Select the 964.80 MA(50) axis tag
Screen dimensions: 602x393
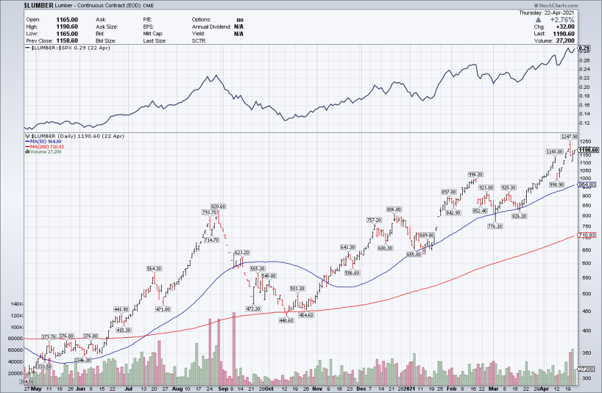pyautogui.click(x=589, y=185)
